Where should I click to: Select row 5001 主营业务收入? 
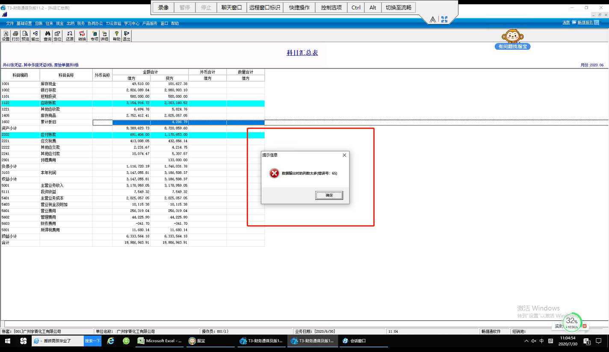pos(133,185)
